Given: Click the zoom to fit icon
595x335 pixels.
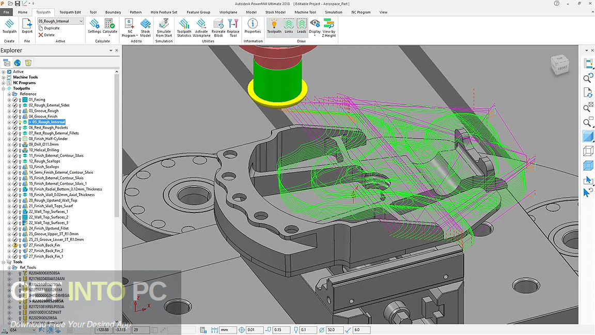Looking at the screenshot, I should 588,107.
